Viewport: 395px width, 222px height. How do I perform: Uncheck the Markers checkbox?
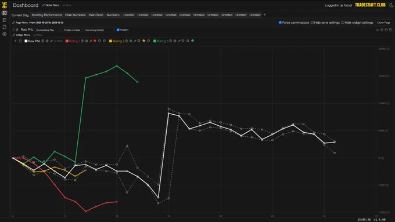[118, 30]
